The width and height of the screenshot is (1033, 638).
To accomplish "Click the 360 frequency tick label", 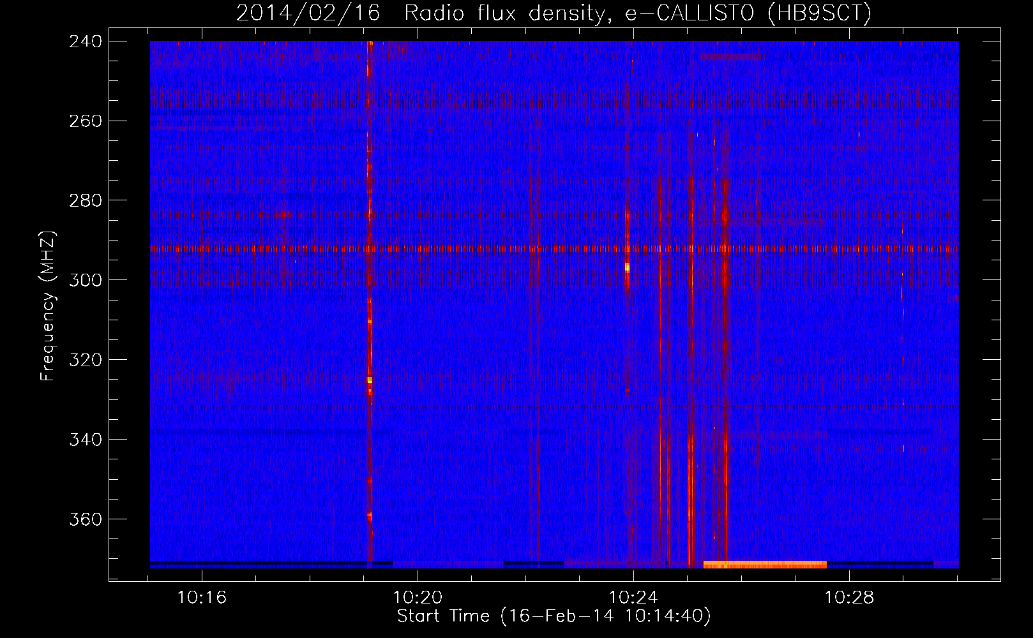I will click(x=86, y=520).
